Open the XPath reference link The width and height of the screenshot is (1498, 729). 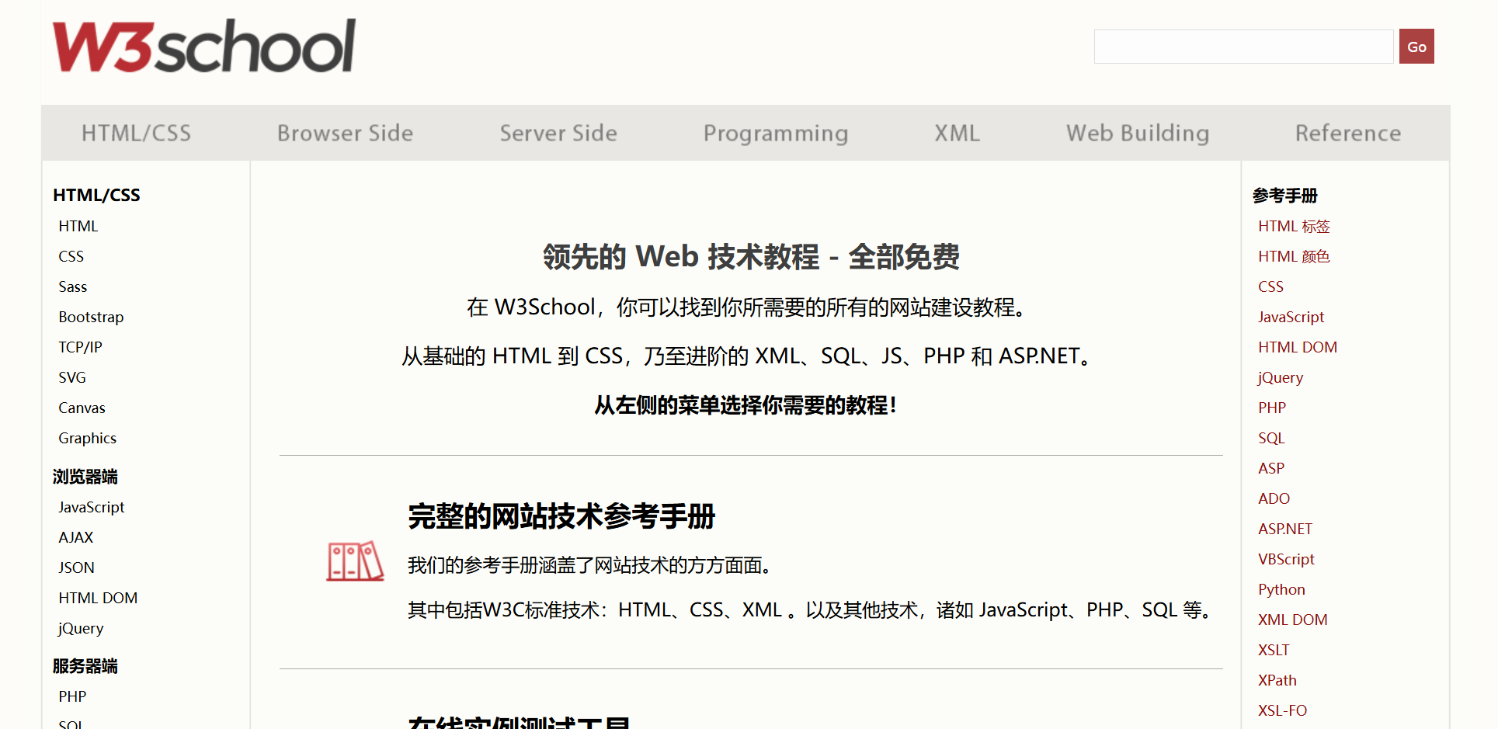click(x=1277, y=680)
